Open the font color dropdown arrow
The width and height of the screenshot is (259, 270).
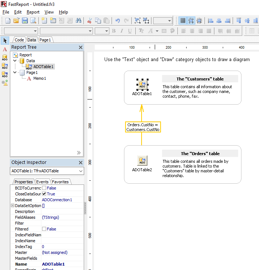tap(157, 31)
